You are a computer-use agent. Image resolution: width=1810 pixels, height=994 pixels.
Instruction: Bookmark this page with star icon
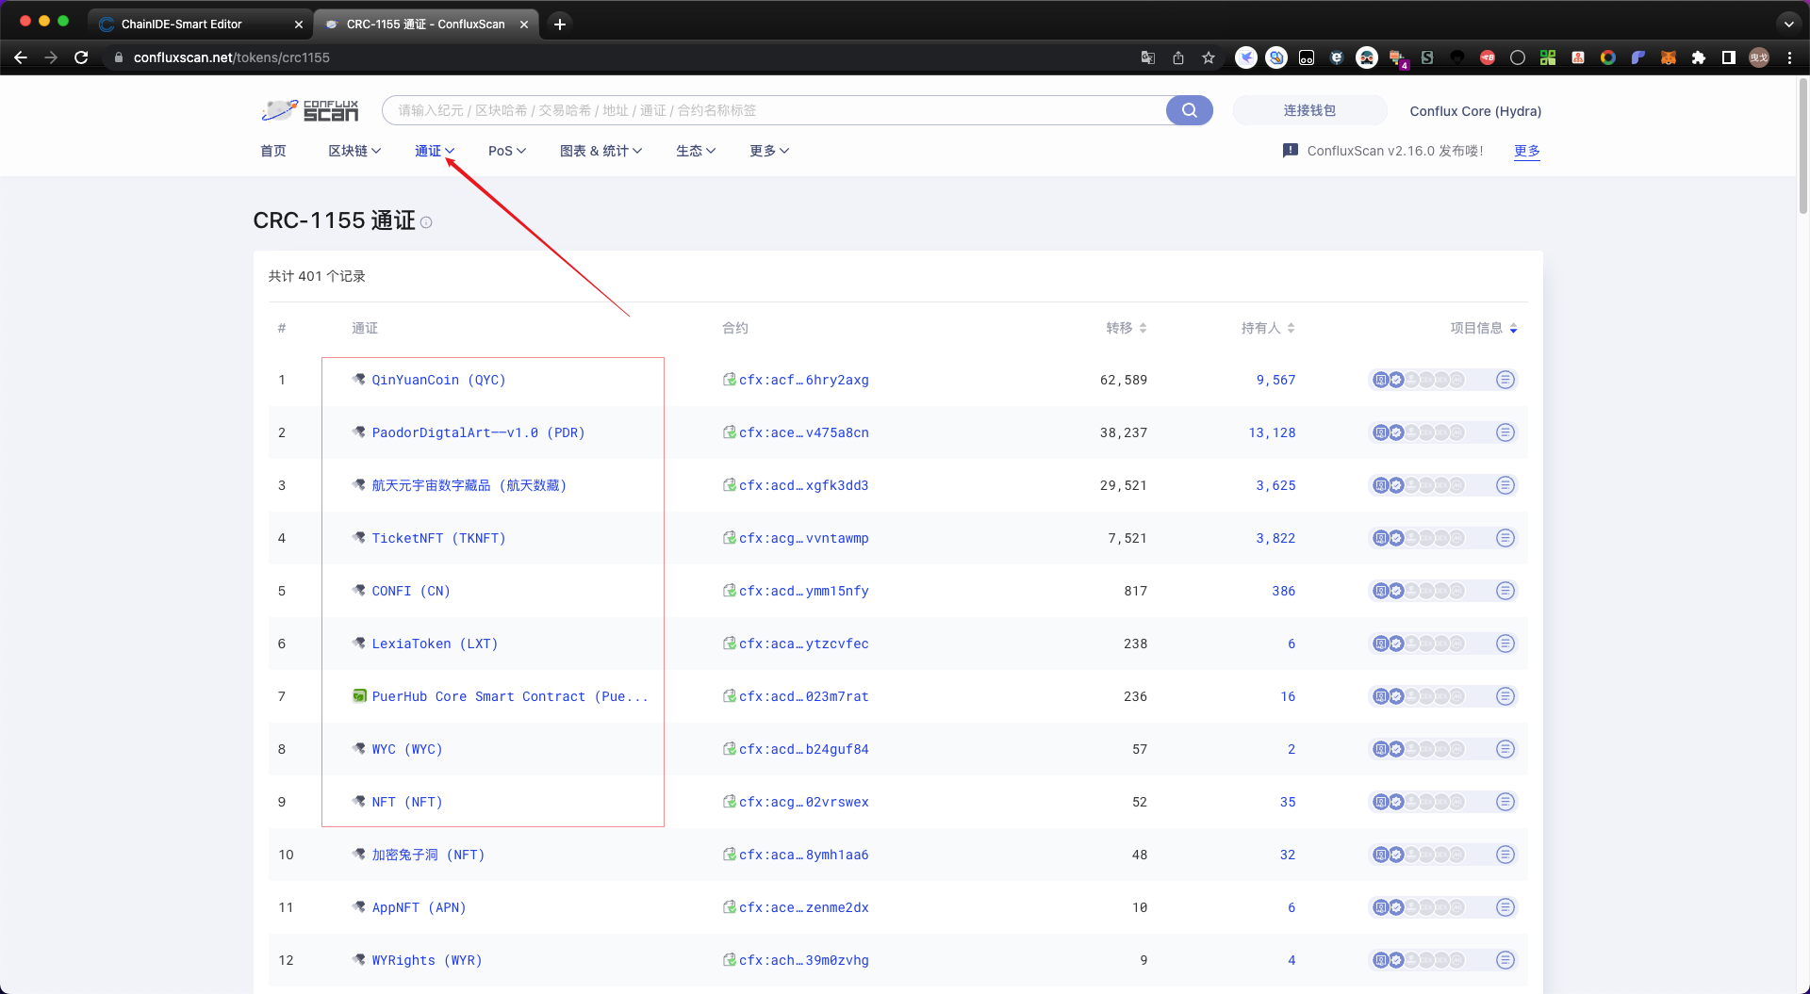(1208, 57)
